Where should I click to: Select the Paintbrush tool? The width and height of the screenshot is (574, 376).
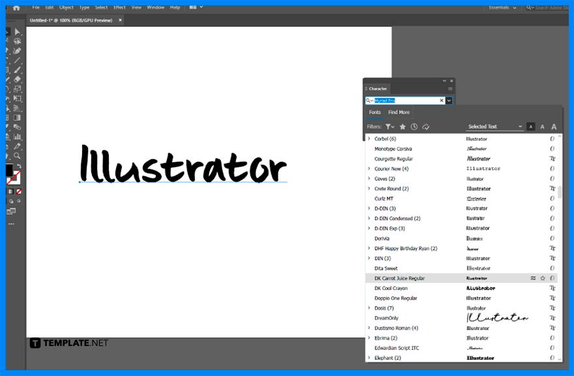17,69
